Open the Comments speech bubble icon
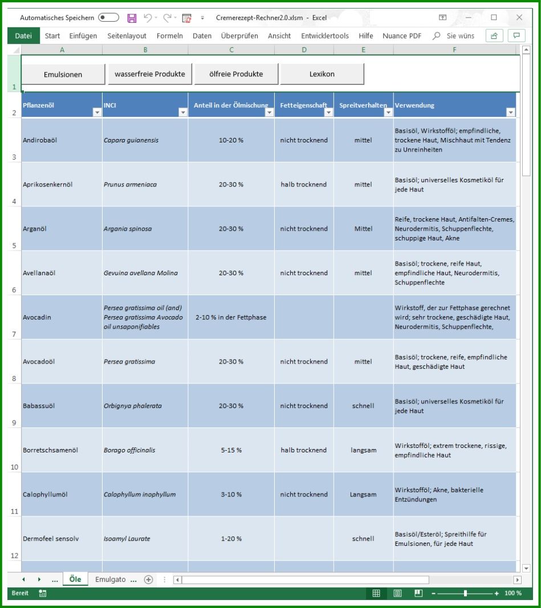Screen dimensions: 541x608 tap(516, 36)
